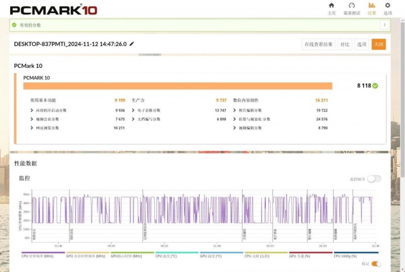Image resolution: width=405 pixels, height=272 pixels.
Task: Click the green check icon beside 有效的分数
Action: pos(15,25)
